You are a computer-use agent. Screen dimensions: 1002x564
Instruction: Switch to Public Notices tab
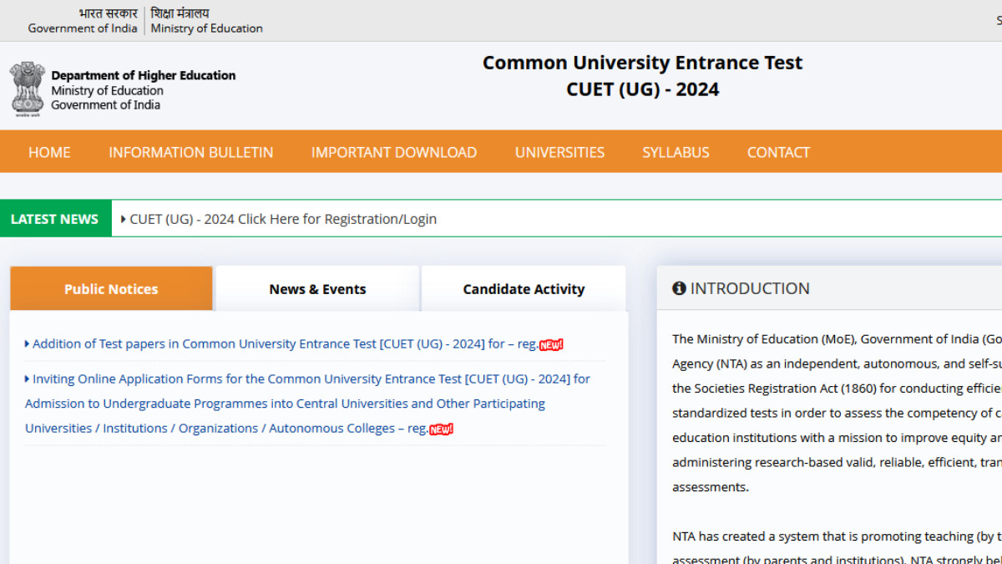coord(111,289)
